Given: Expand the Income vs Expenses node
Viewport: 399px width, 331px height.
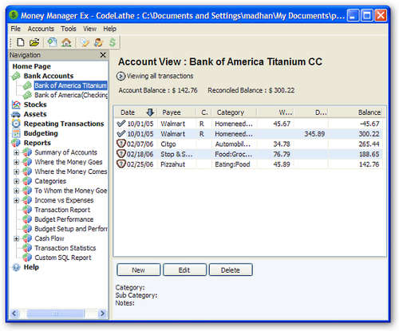Looking at the screenshot, I should click(17, 200).
